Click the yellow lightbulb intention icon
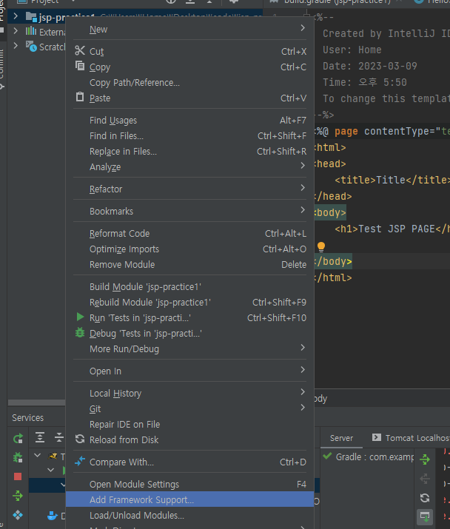450x529 pixels. pyautogui.click(x=321, y=247)
